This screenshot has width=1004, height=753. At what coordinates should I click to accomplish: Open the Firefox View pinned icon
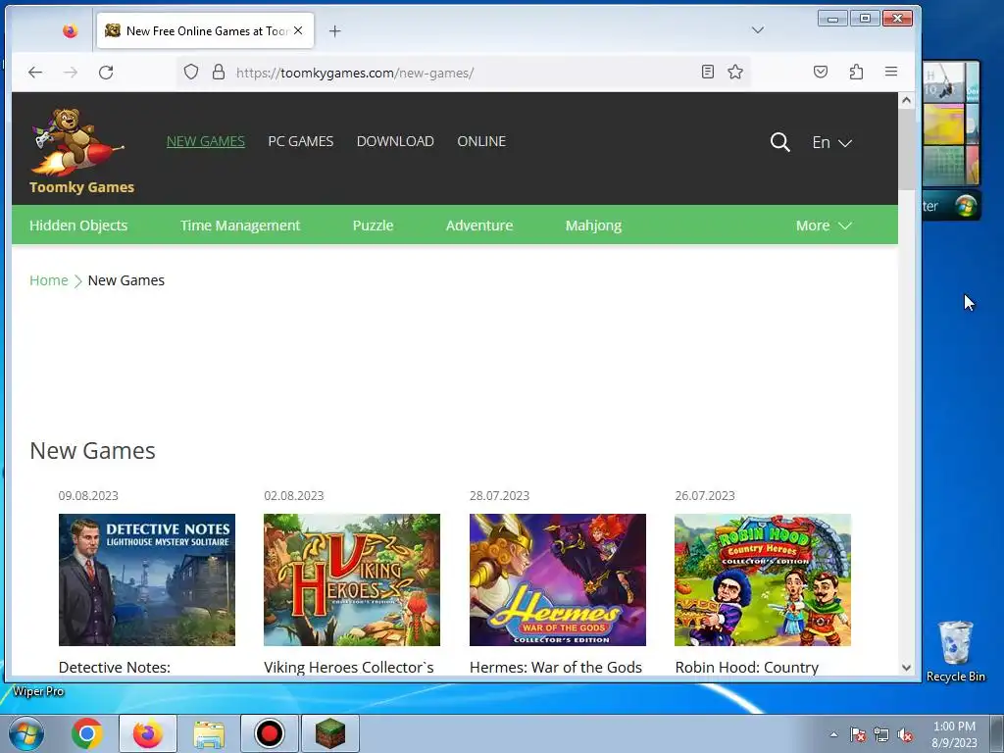71,30
